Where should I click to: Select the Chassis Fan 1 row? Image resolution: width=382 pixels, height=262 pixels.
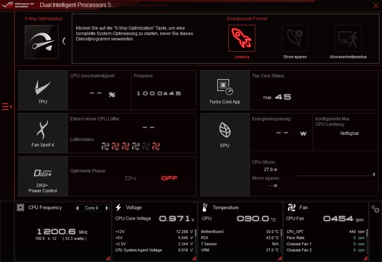pyautogui.click(x=326, y=244)
